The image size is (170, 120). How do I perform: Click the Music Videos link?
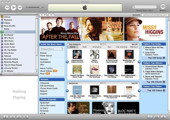pyautogui.click(x=46, y=71)
